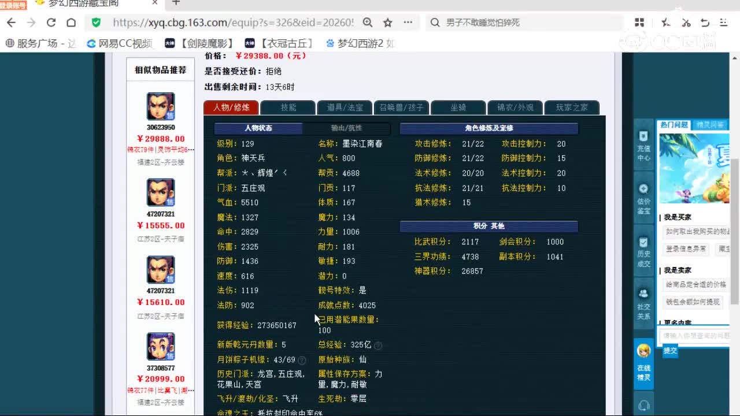Viewport: 740px width, 416px height.
Task: Open similar item avatar for 30623950
Action: click(x=161, y=106)
